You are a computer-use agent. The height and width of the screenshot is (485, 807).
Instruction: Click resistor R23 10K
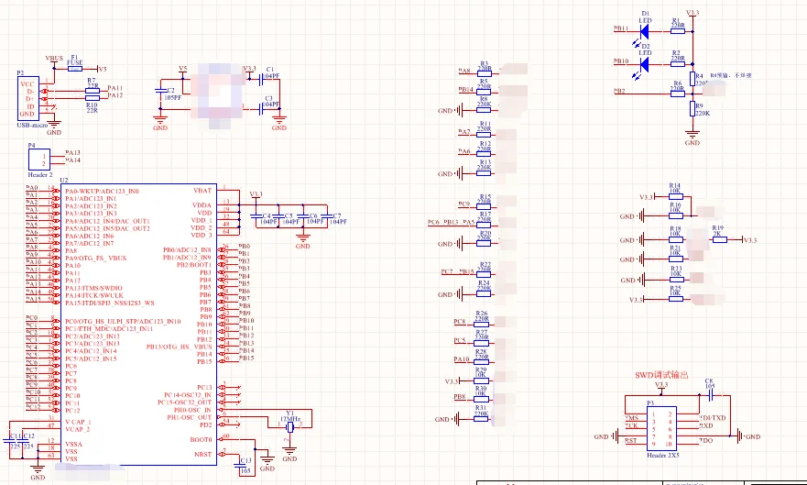click(675, 280)
